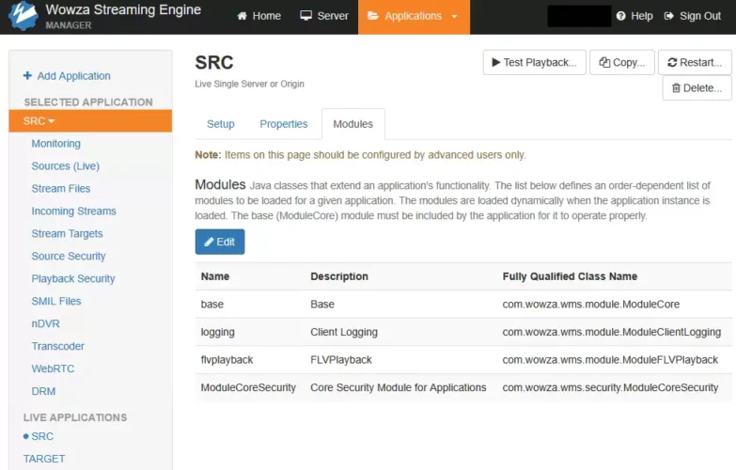Click the plus icon beside Add Application
Image resolution: width=736 pixels, height=470 pixels.
[x=27, y=75]
